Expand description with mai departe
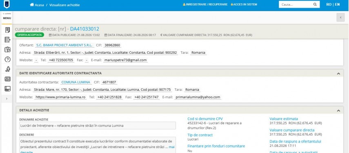This screenshot has height=153, width=349. tap(172, 147)
